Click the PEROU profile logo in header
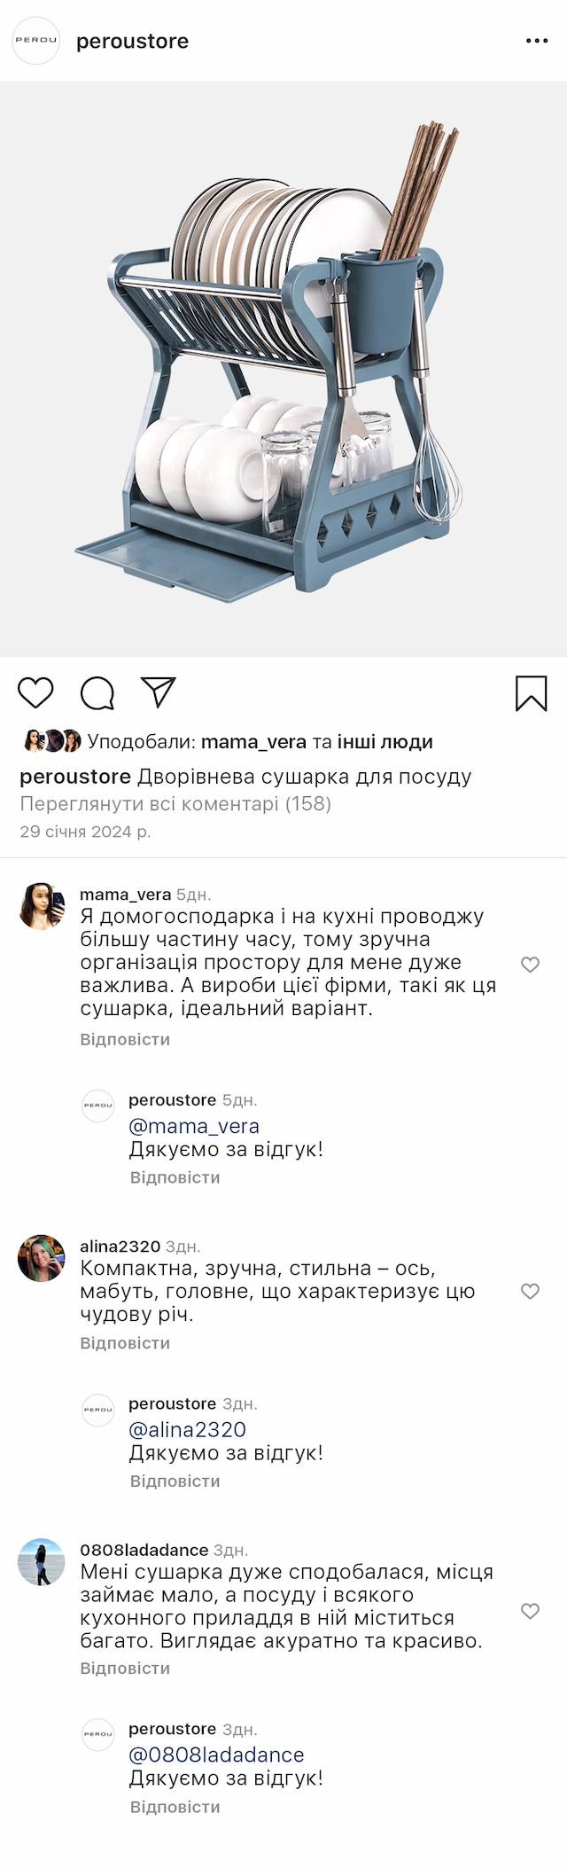Image resolution: width=567 pixels, height=1868 pixels. [35, 41]
